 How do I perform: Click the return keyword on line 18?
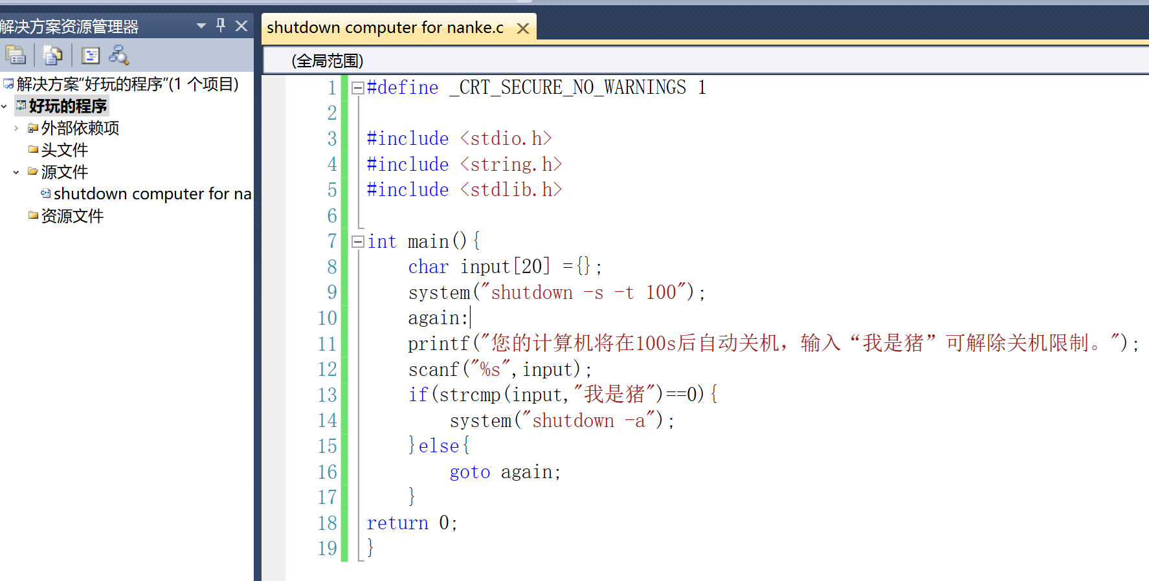coord(397,523)
